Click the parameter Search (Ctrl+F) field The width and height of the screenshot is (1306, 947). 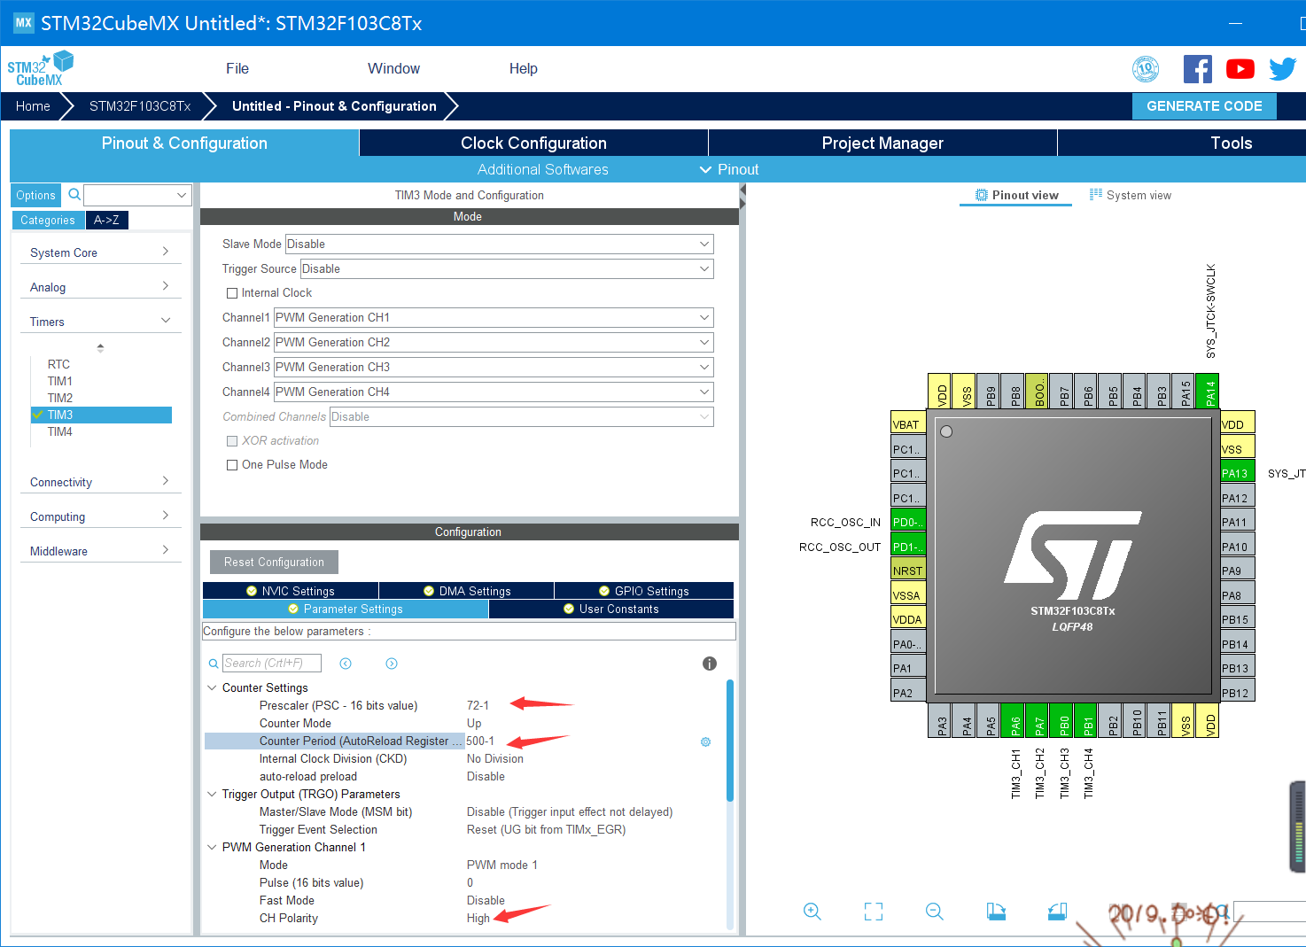coord(272,664)
